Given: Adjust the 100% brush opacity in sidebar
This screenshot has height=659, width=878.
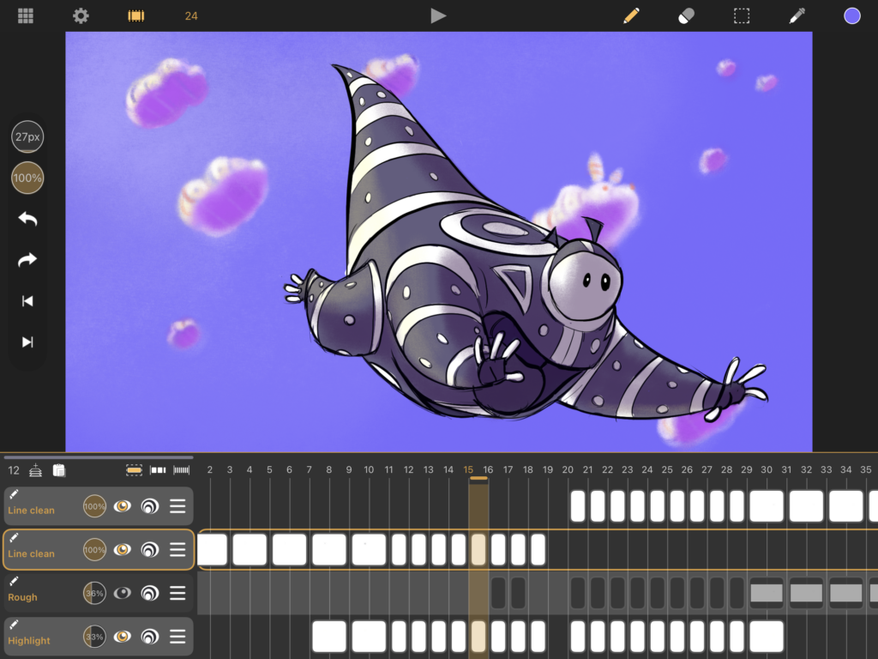Looking at the screenshot, I should click(x=27, y=178).
